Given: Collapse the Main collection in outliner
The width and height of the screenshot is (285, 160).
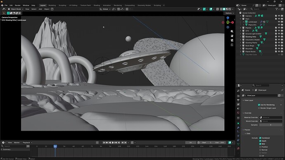Looking at the screenshot, I should (x=240, y=19).
